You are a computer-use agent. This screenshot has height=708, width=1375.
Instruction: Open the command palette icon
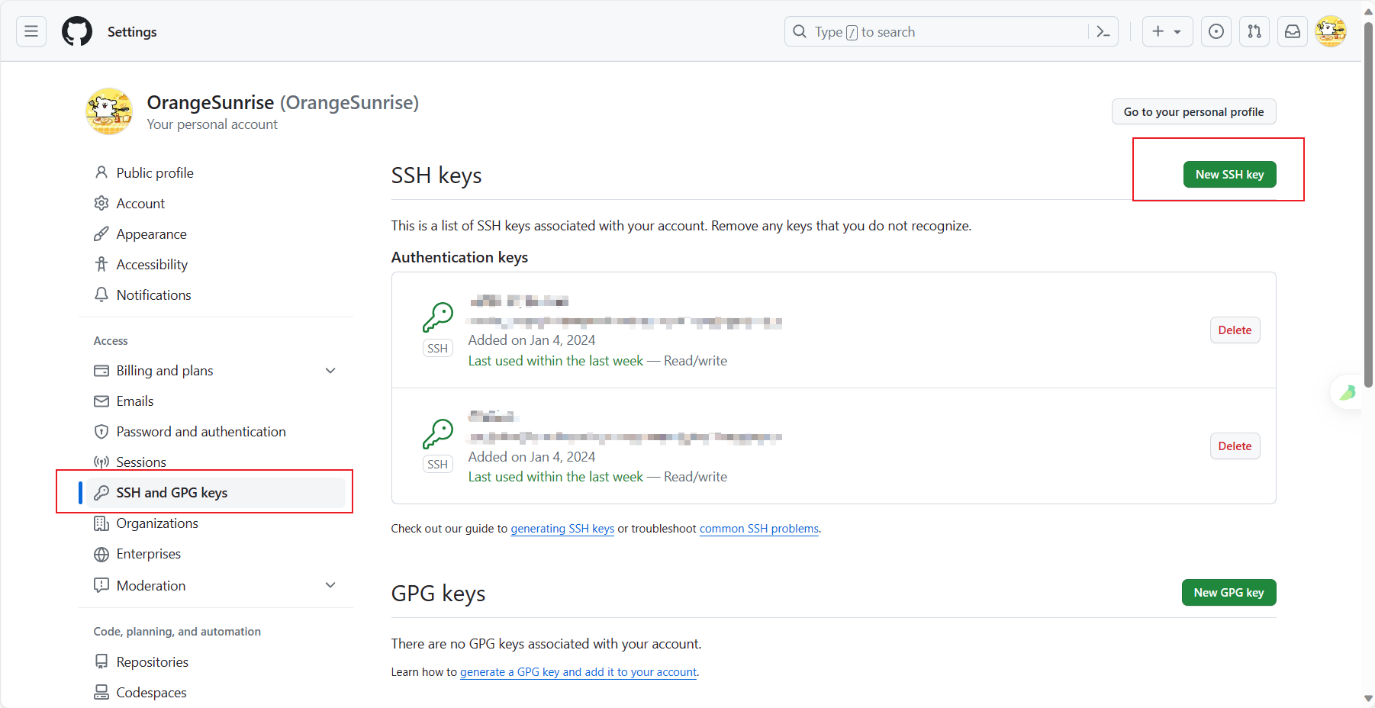pyautogui.click(x=1103, y=31)
